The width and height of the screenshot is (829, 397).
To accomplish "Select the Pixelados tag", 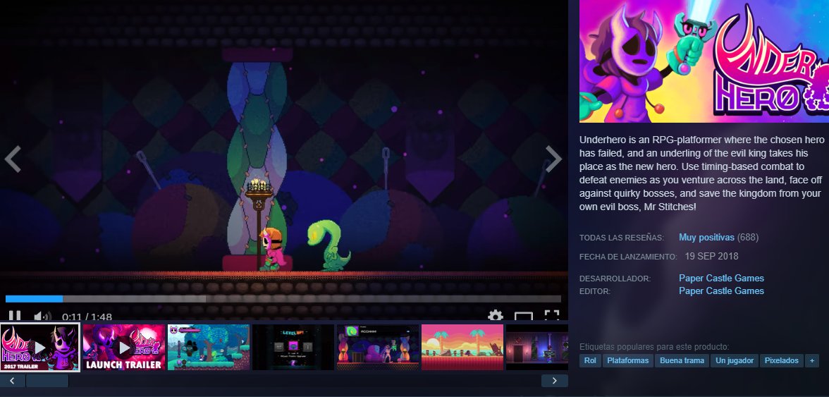I will pyautogui.click(x=781, y=360).
